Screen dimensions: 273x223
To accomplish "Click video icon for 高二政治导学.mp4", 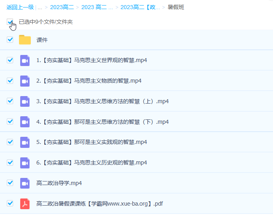I will pyautogui.click(x=25, y=183).
